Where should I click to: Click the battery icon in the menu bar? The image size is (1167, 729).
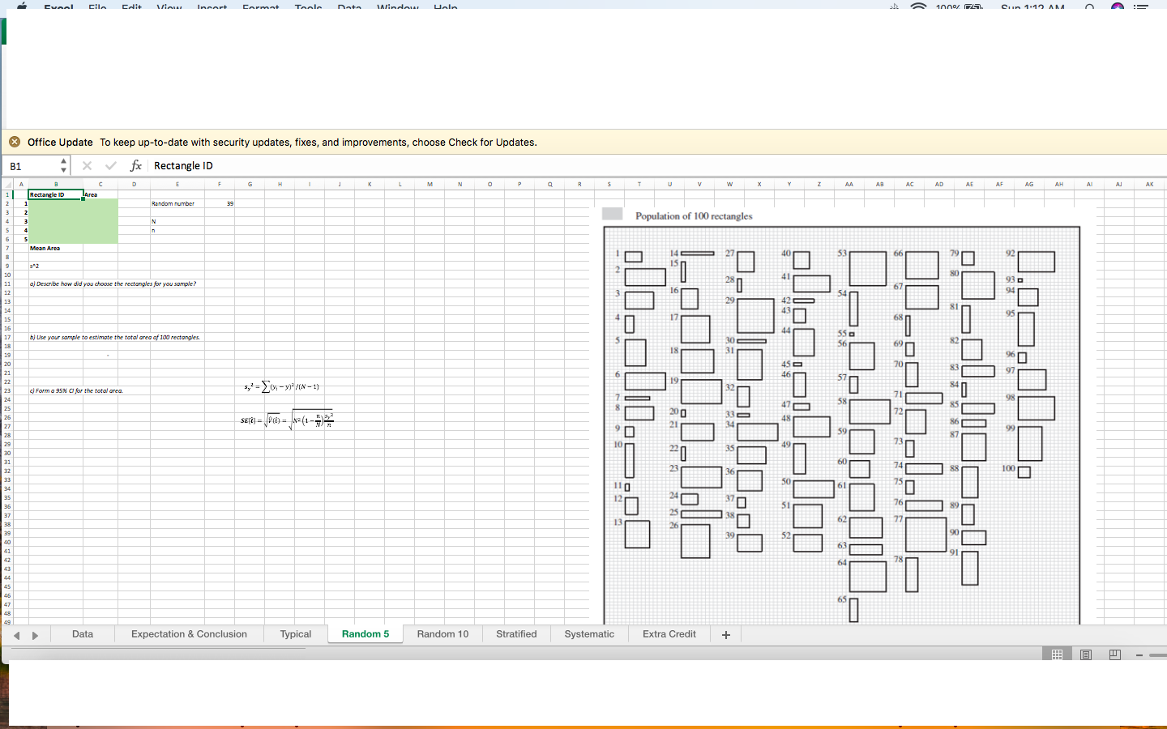click(x=973, y=7)
